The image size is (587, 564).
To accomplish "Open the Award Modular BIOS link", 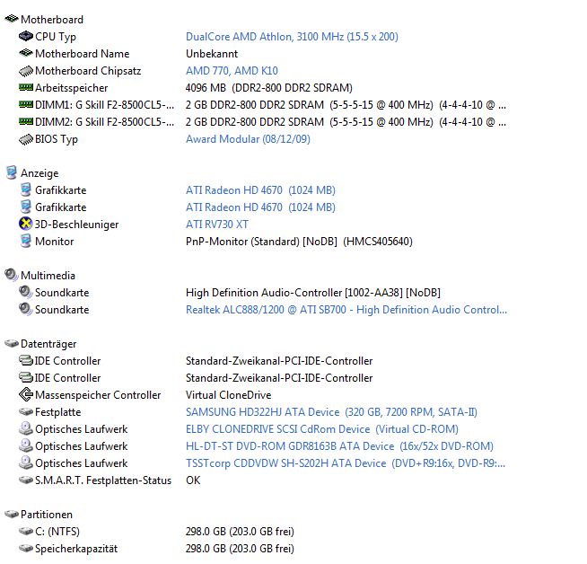I will click(248, 139).
